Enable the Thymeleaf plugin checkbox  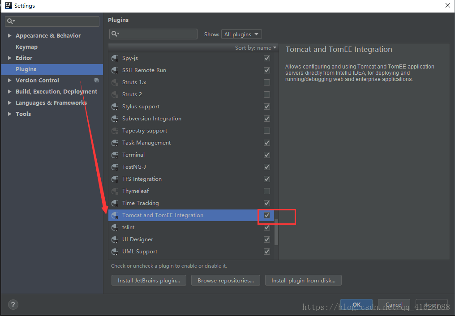pos(266,191)
